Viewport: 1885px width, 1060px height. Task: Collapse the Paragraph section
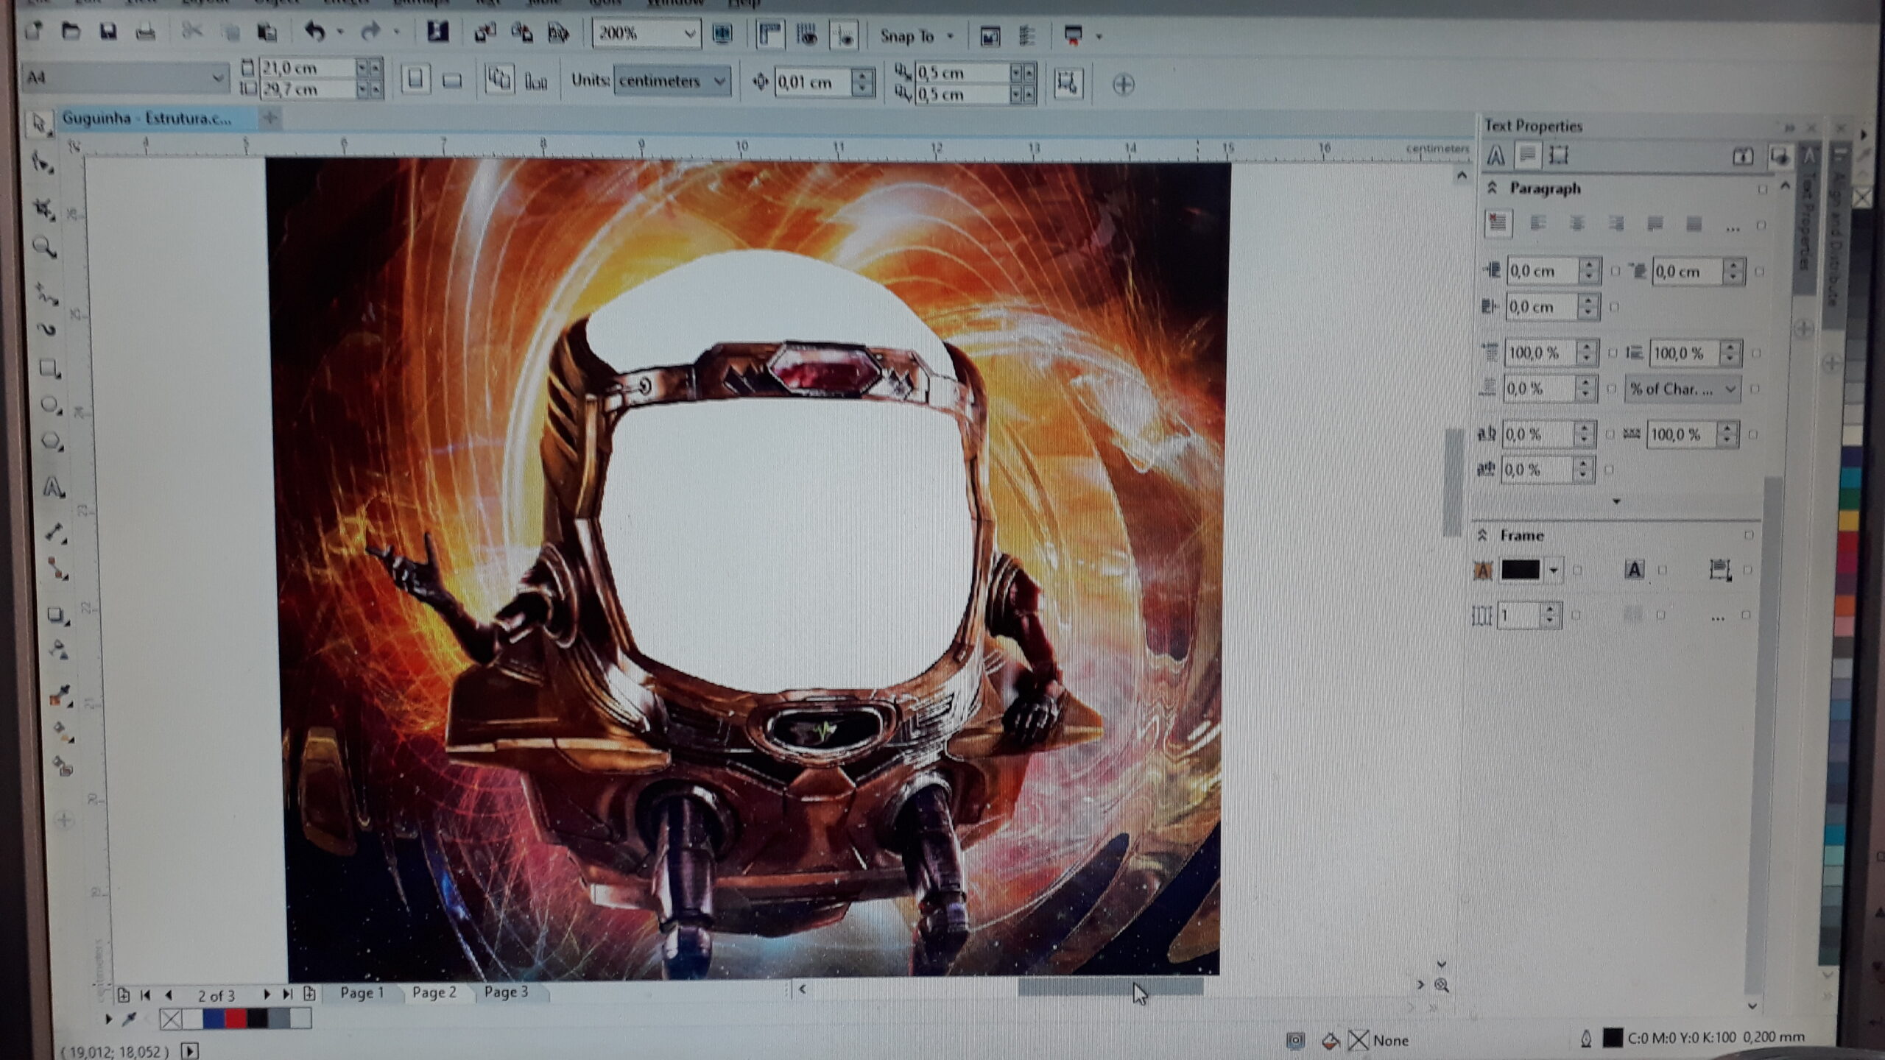point(1493,188)
